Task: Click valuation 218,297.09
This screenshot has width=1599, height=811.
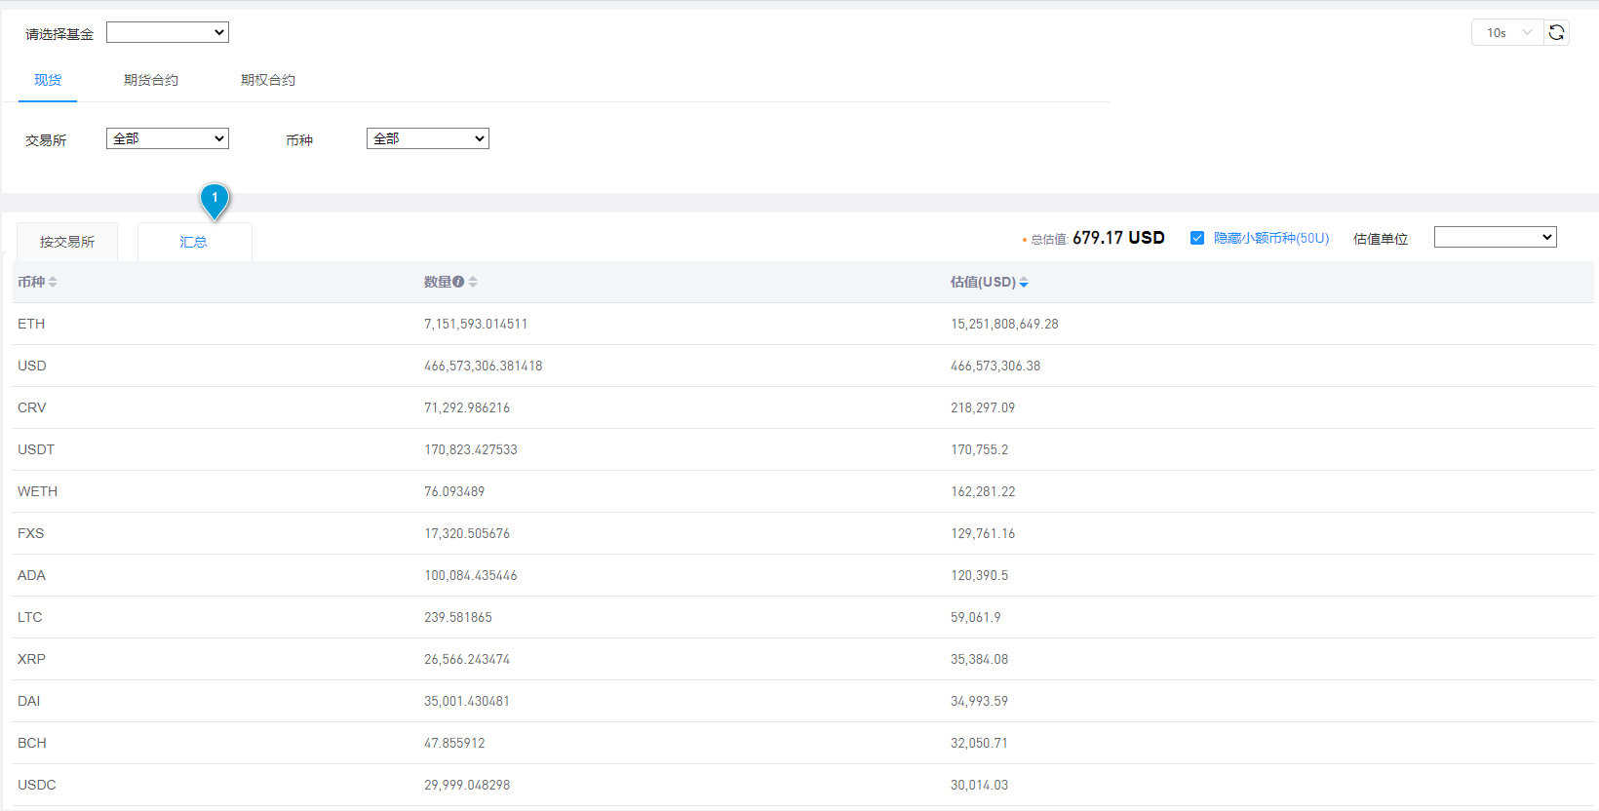Action: point(983,407)
